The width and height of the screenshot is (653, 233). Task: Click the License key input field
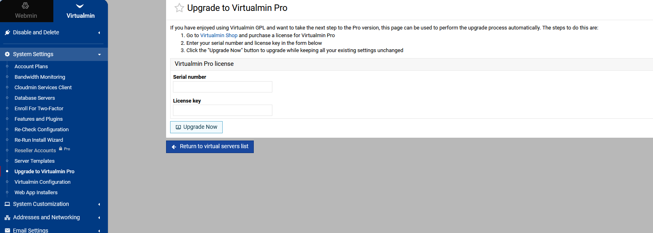(x=223, y=110)
